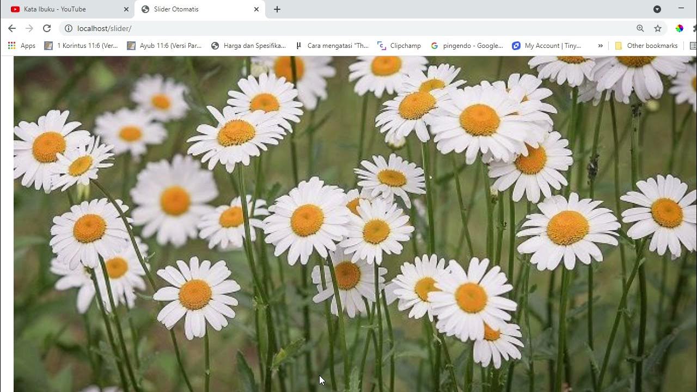Open the Cara mengatasi bookmark

click(332, 46)
